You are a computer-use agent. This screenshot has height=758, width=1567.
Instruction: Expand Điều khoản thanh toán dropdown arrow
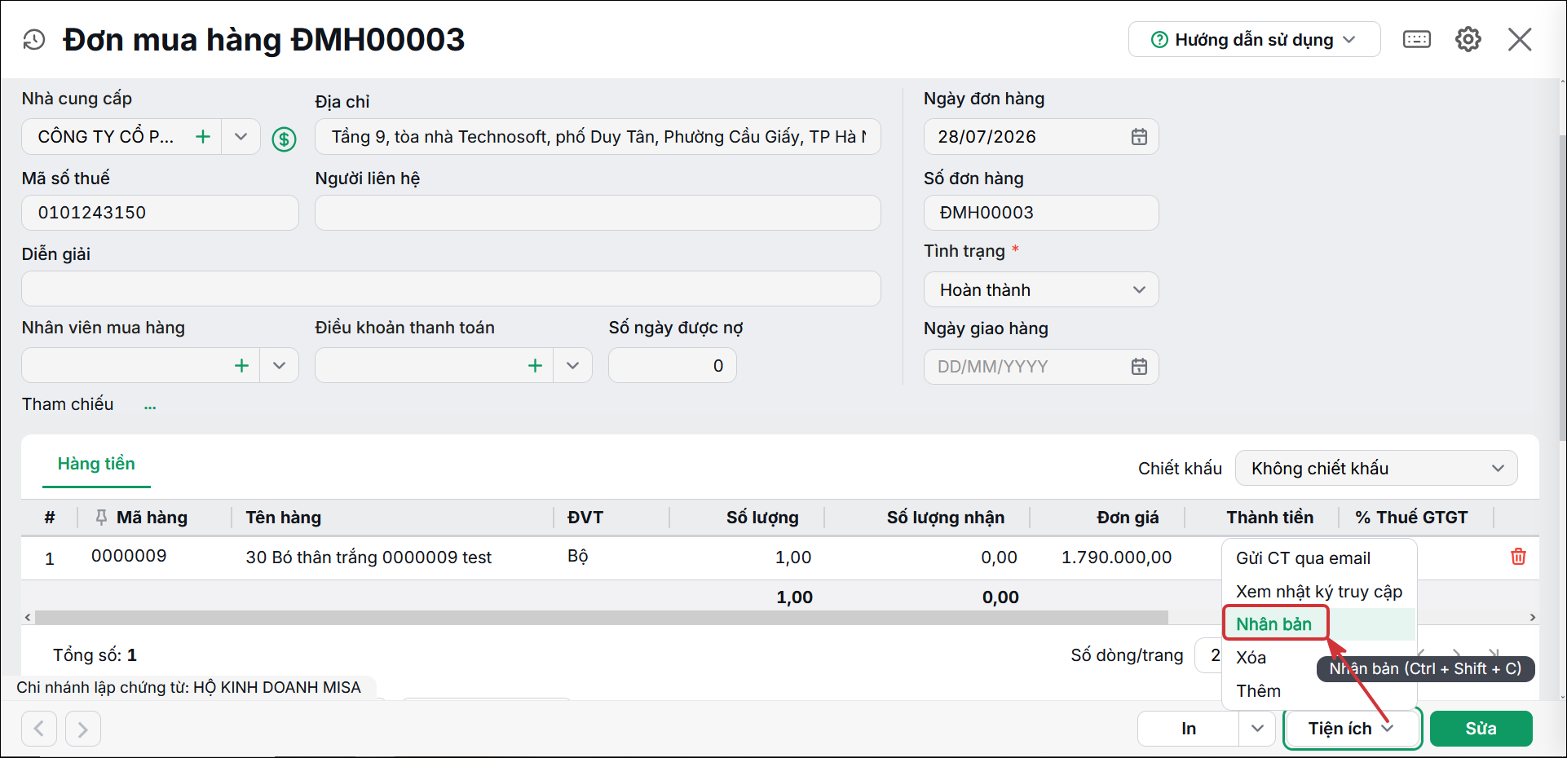click(573, 366)
